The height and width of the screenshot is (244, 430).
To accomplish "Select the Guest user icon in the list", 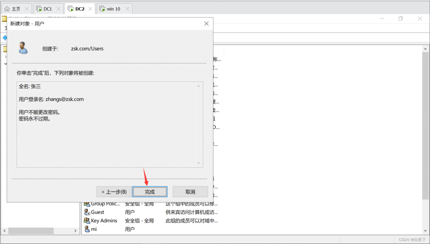I will tap(87, 212).
